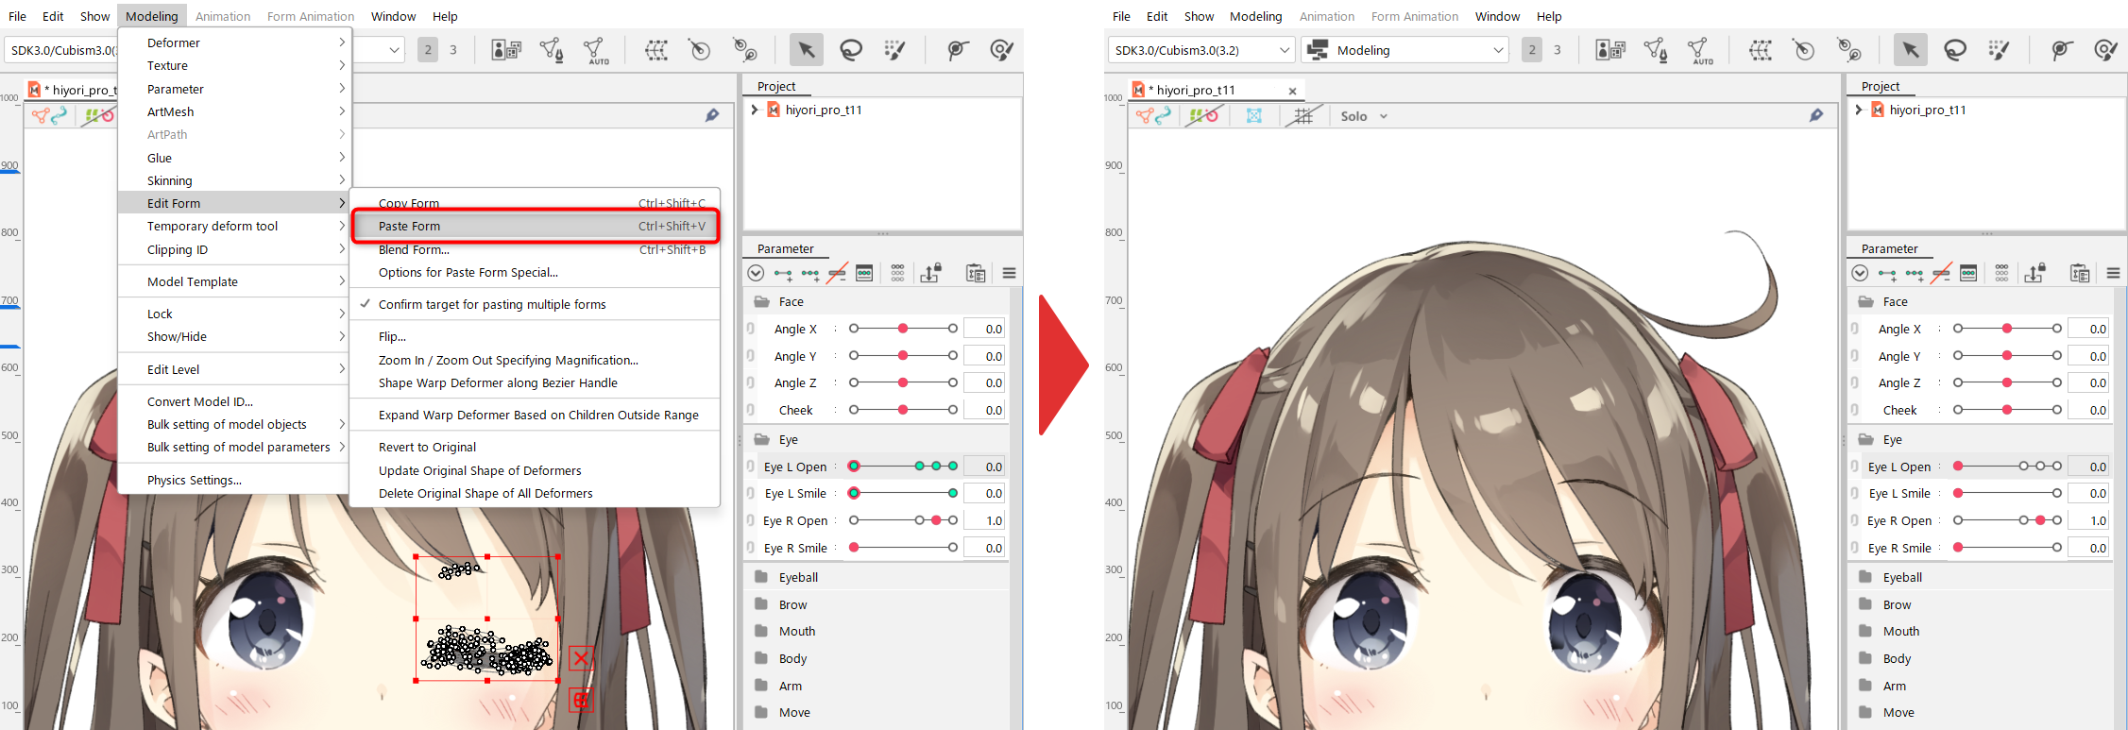Viewport: 2128px width, 730px height.
Task: Toggle the grid display icon beside Solo
Action: 1303,116
